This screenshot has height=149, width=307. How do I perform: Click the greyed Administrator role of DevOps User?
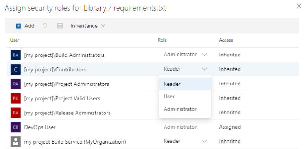pos(180,127)
